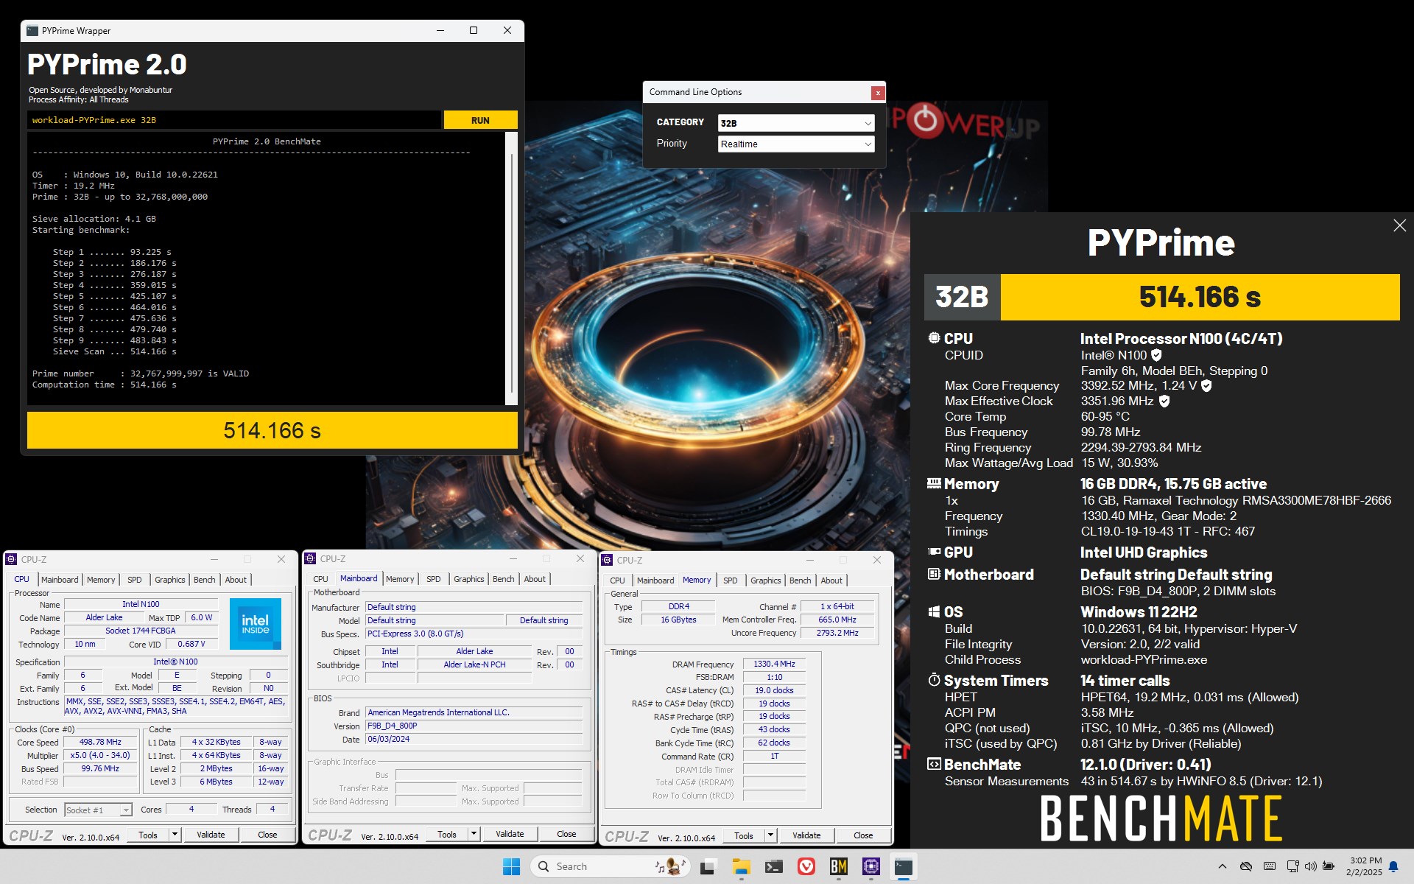Click the taskbar Search box
The image size is (1414, 884).
[x=610, y=866]
